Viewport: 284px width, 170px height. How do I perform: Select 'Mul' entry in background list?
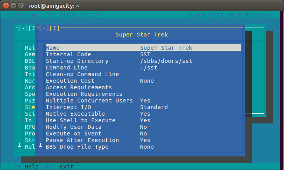point(30,147)
